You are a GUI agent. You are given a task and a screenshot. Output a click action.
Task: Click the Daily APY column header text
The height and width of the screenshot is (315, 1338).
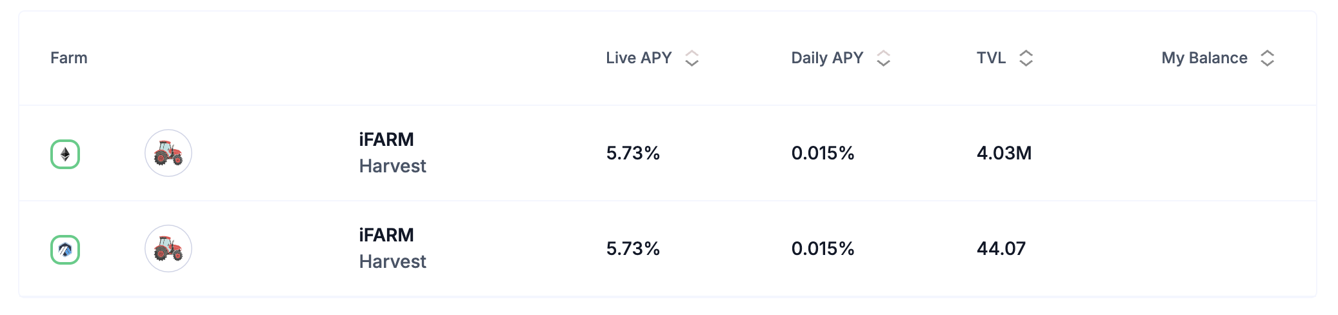827,58
